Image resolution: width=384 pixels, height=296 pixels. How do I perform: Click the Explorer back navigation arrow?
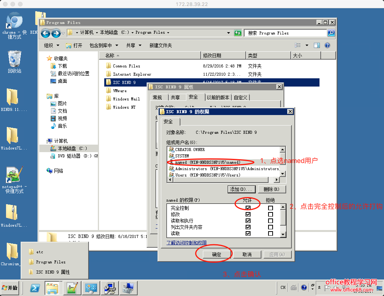45,33
